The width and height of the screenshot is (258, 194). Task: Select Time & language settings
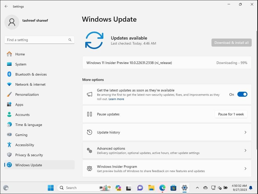tap(28, 125)
